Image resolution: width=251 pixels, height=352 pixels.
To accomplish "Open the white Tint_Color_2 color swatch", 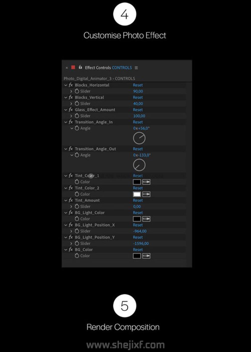I will (x=137, y=194).
